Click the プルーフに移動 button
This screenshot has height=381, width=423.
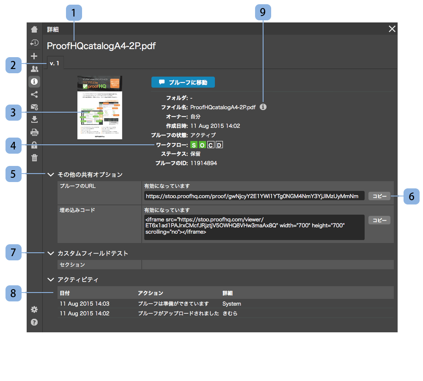coord(183,82)
